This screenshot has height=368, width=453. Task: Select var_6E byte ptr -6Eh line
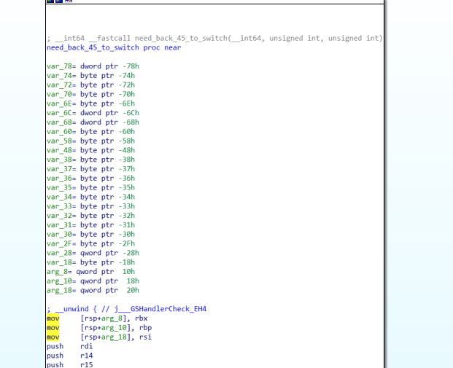[x=90, y=103]
